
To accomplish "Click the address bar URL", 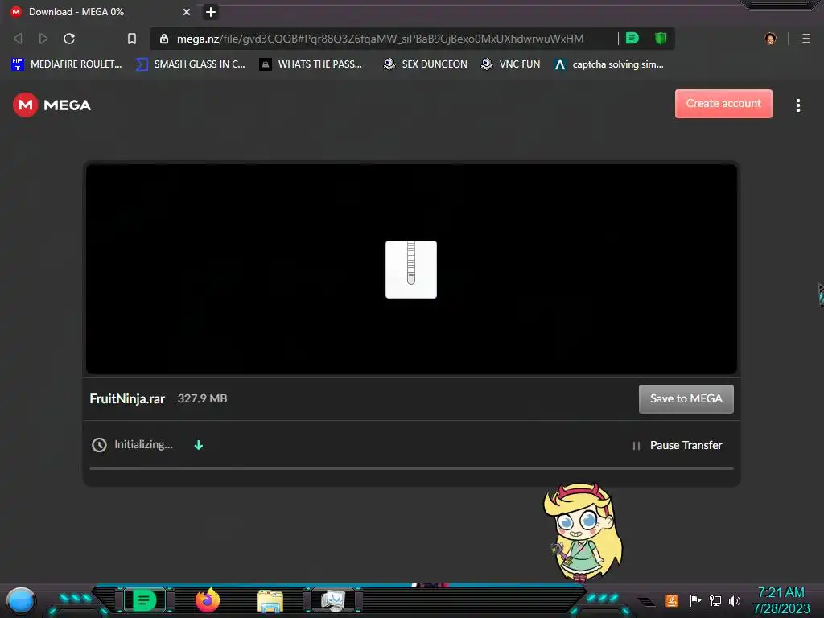I will coord(380,39).
